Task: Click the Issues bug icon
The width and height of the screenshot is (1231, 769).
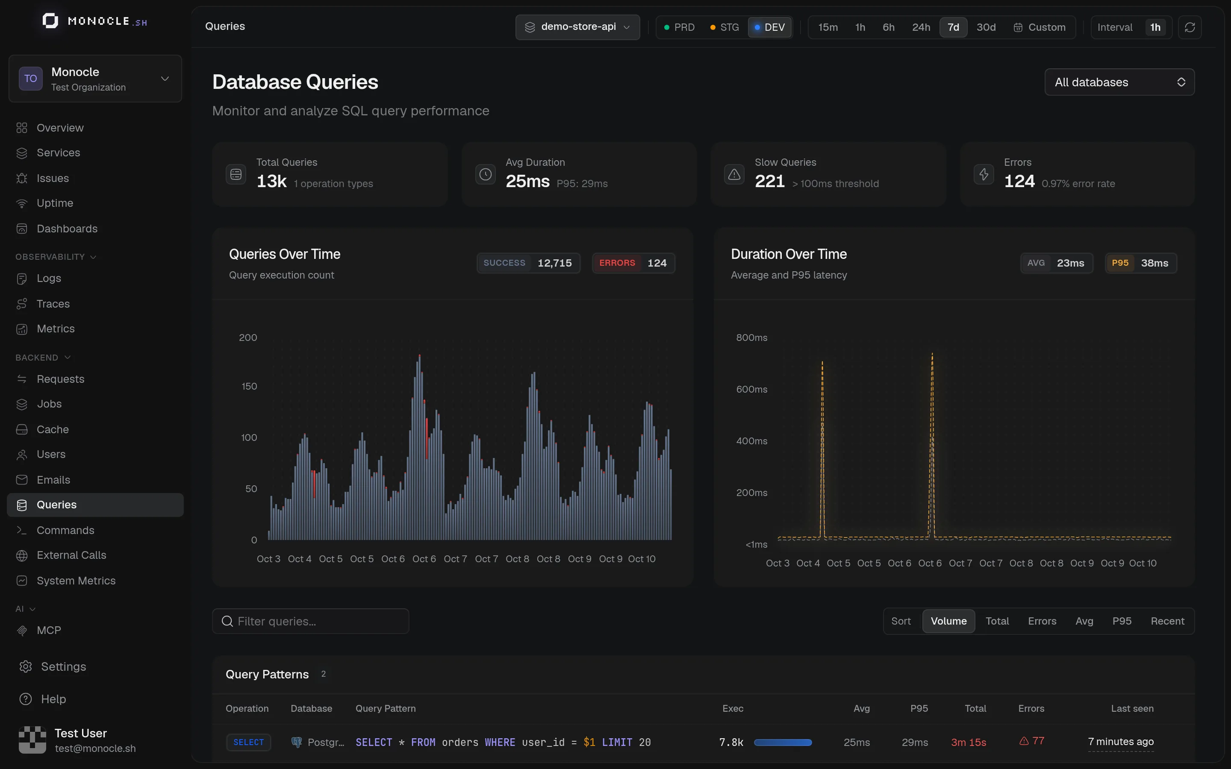Action: [x=21, y=178]
